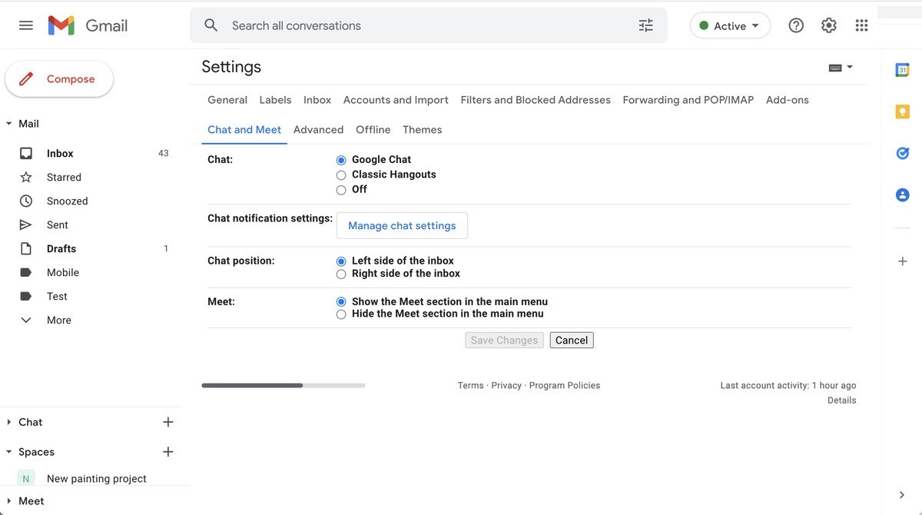Click the storage usage progress bar
Viewport: 922px width, 515px height.
pos(284,385)
